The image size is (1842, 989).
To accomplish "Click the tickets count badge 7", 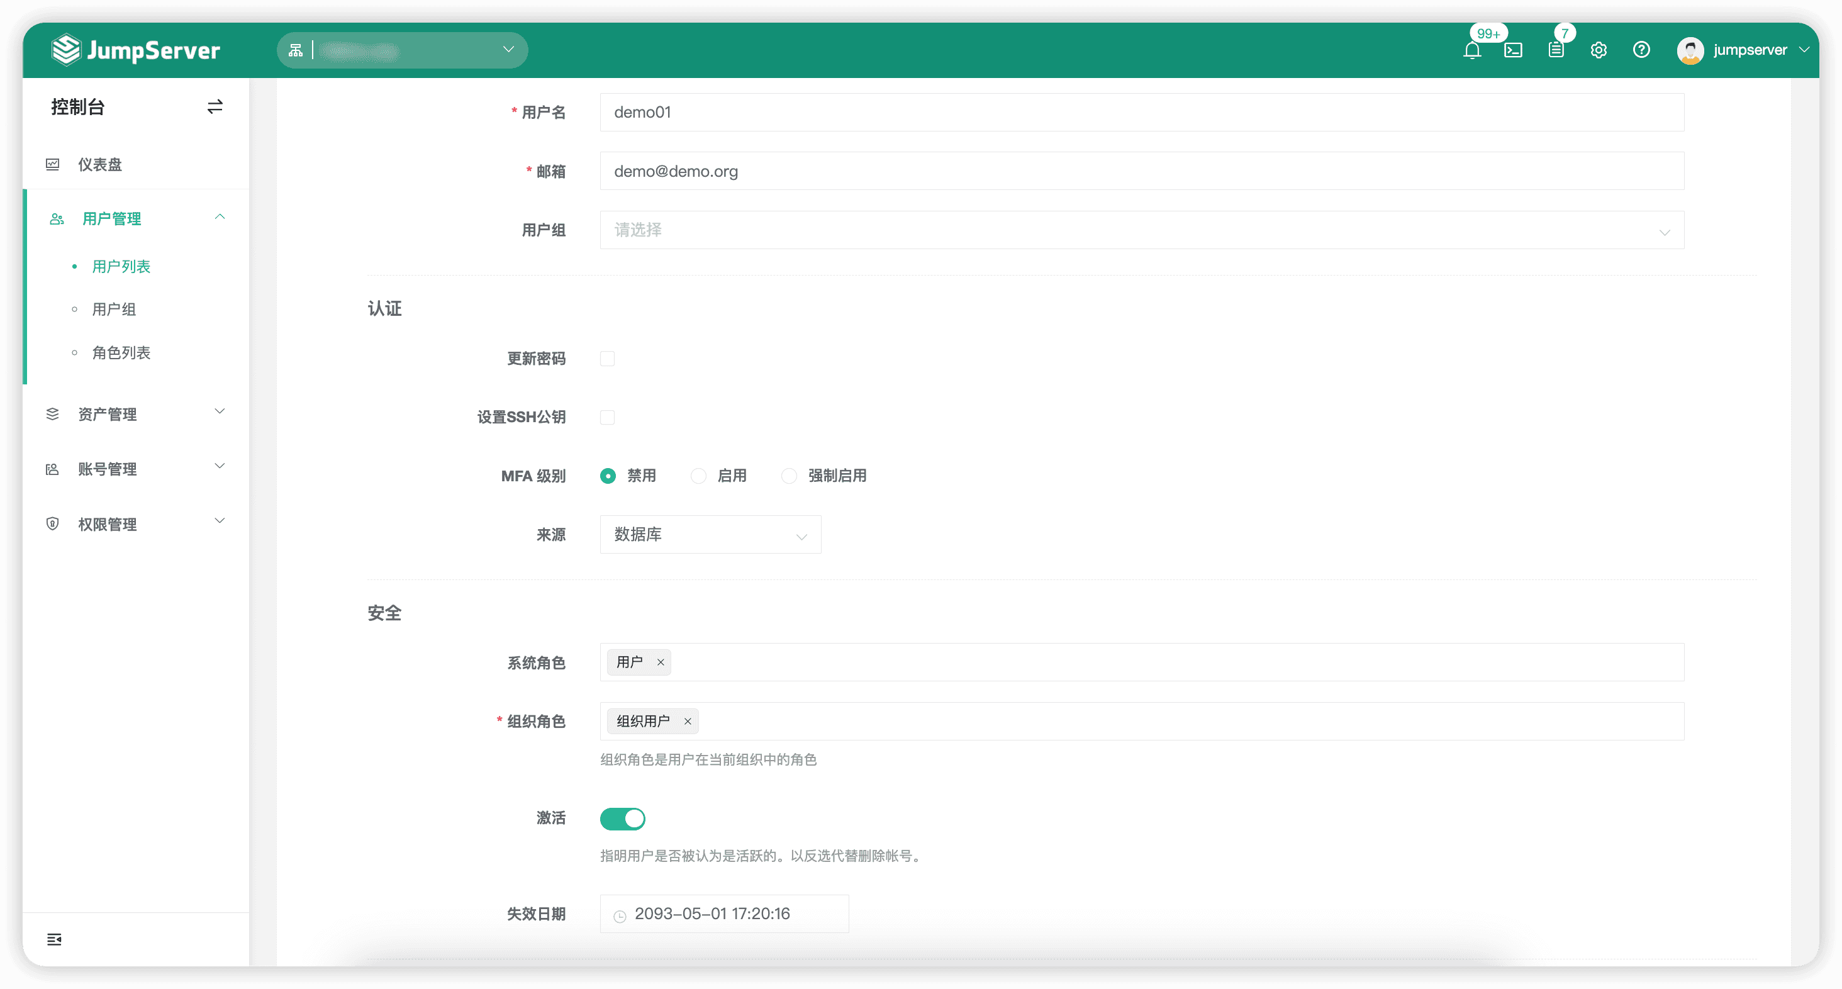I will point(1565,33).
